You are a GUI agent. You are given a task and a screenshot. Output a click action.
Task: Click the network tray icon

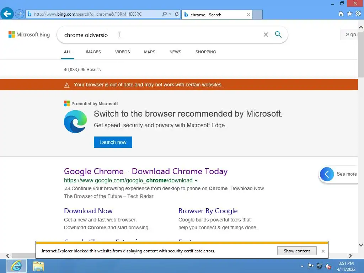click(x=320, y=266)
